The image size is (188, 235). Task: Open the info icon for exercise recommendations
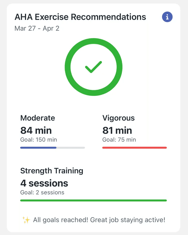[x=167, y=17]
